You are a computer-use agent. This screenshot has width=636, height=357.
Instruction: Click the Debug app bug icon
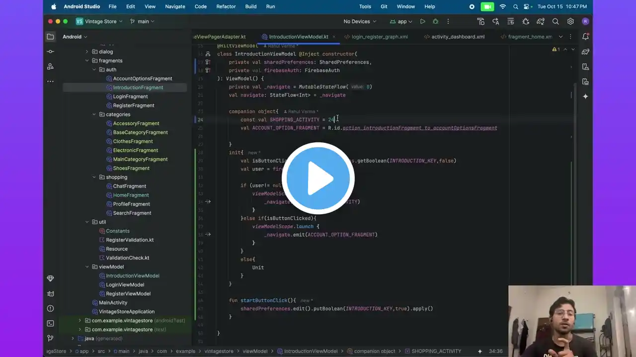point(435,21)
